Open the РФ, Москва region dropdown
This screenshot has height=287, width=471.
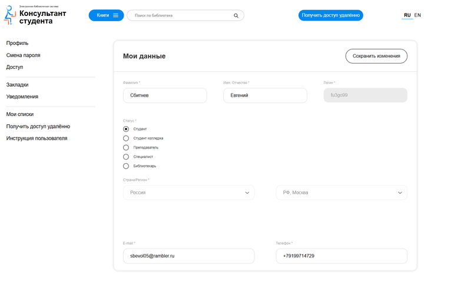(341, 193)
